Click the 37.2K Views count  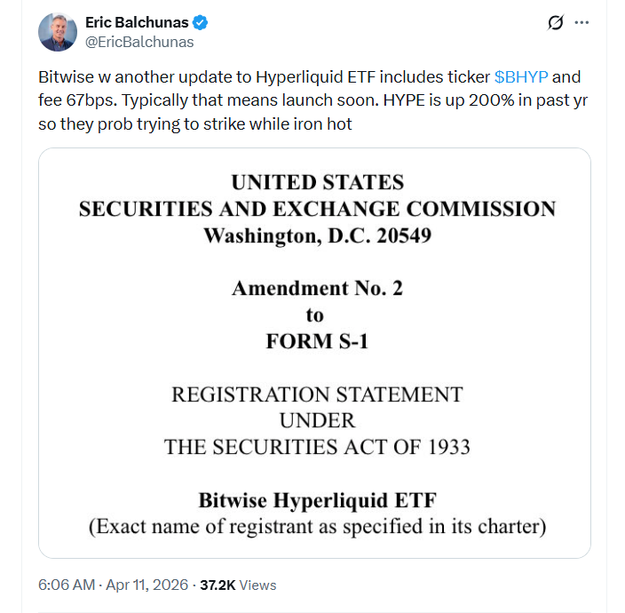tap(238, 585)
